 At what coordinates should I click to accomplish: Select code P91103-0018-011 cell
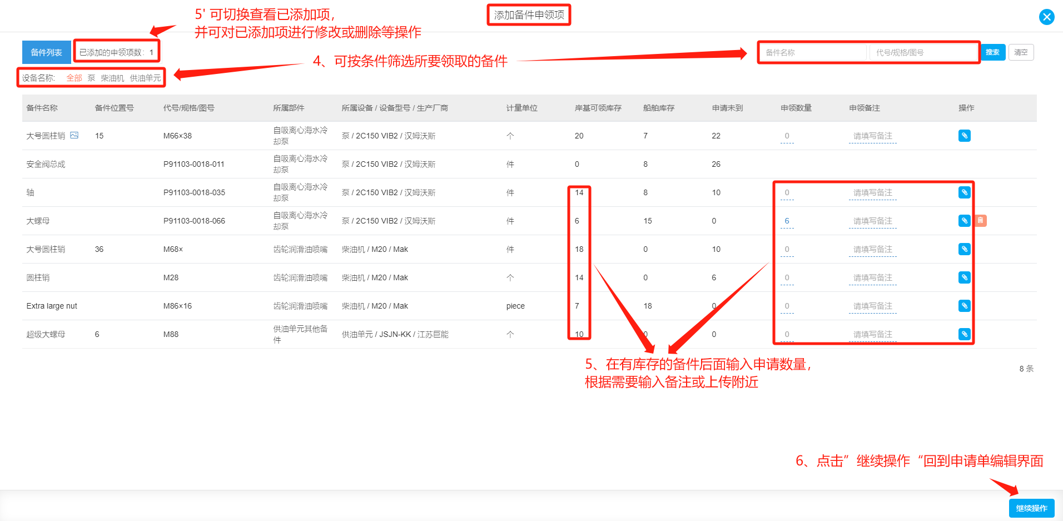pyautogui.click(x=194, y=164)
